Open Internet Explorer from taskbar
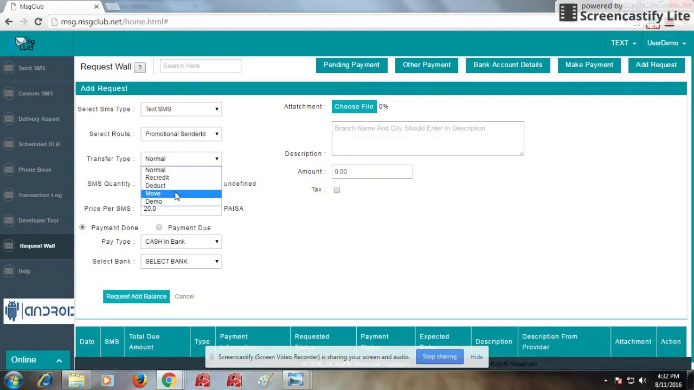The width and height of the screenshot is (694, 390). [x=46, y=380]
